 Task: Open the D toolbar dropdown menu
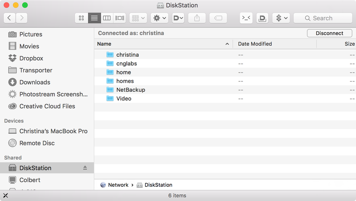pos(178,18)
